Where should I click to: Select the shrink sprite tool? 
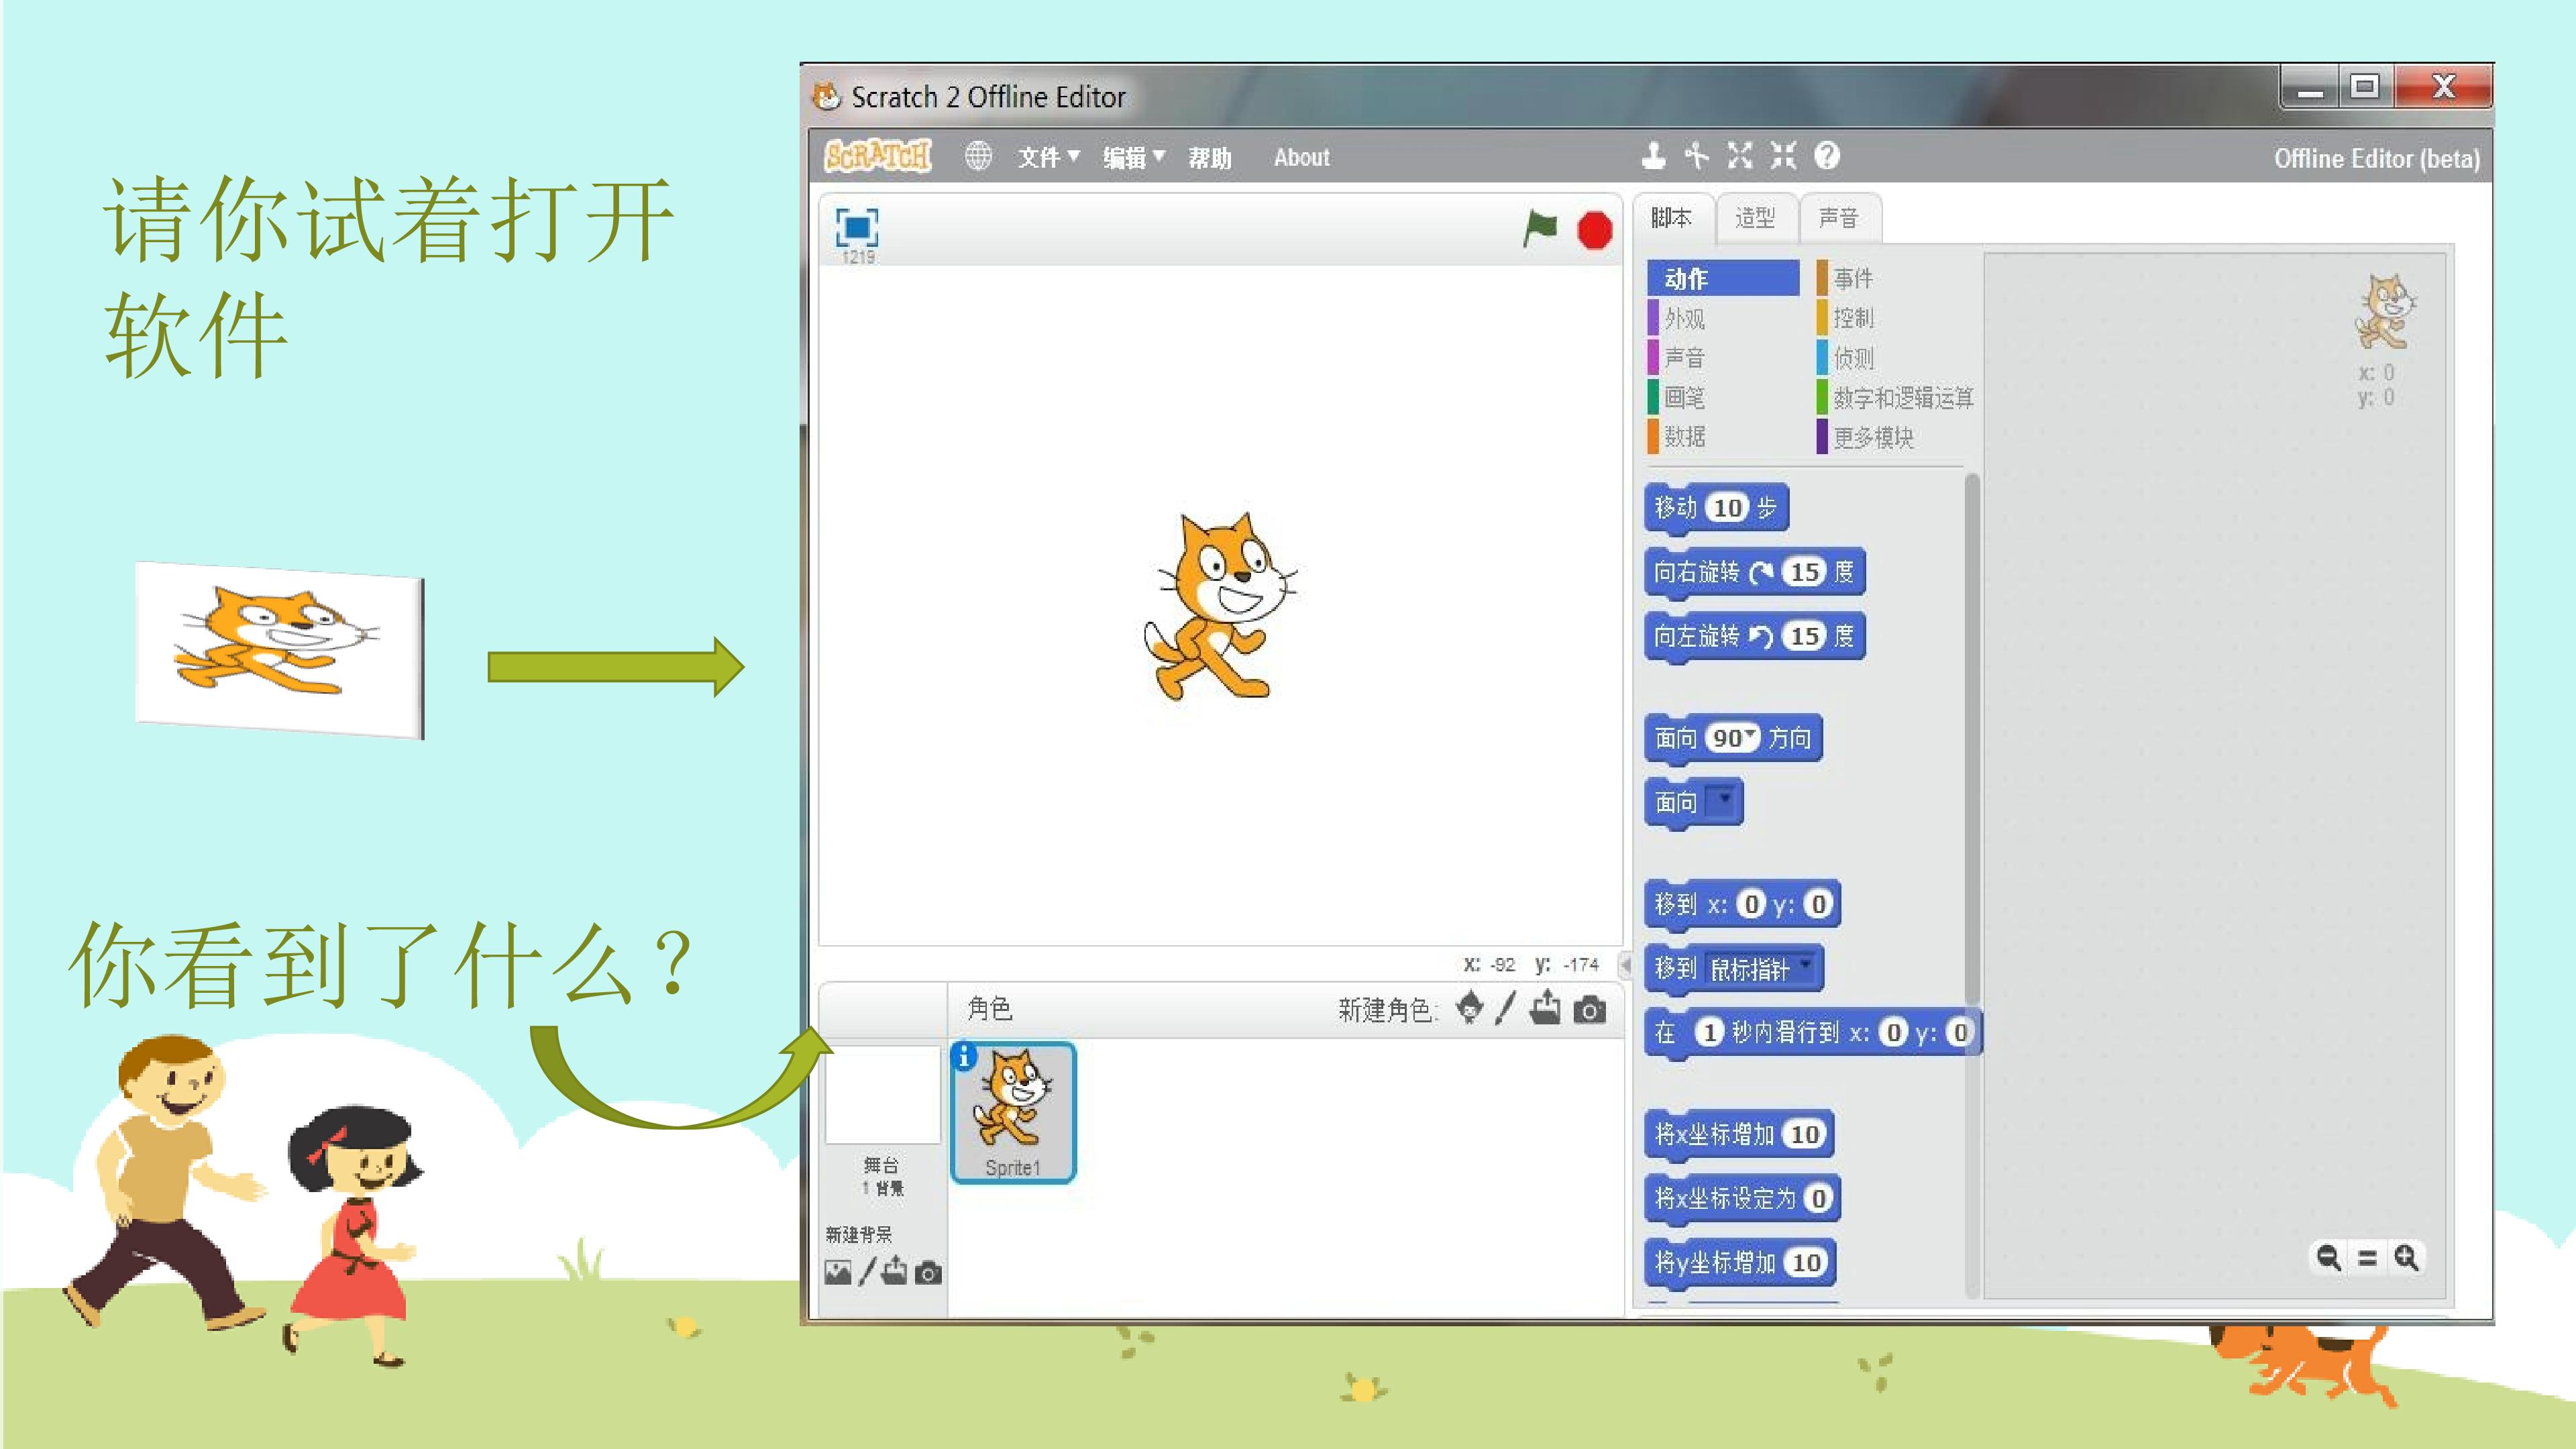click(1783, 156)
